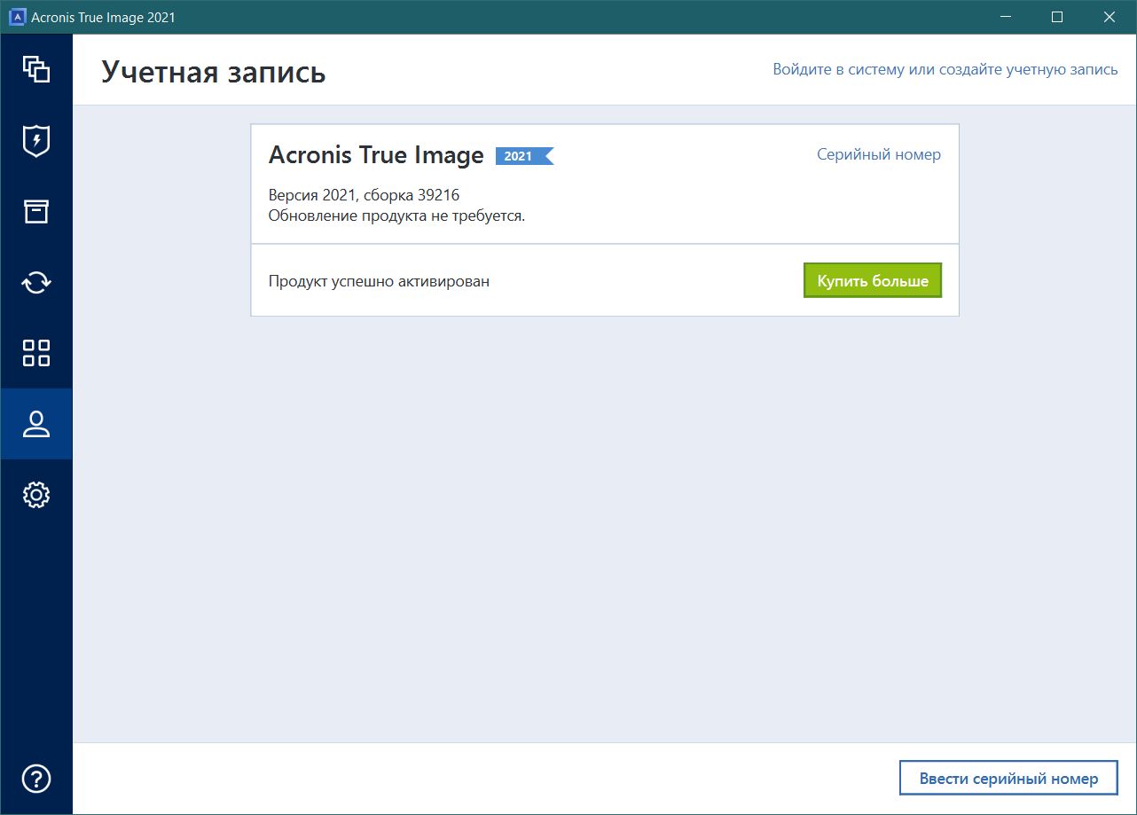Click the 2021 version badge
Image resolution: width=1137 pixels, height=815 pixels.
pyautogui.click(x=523, y=156)
